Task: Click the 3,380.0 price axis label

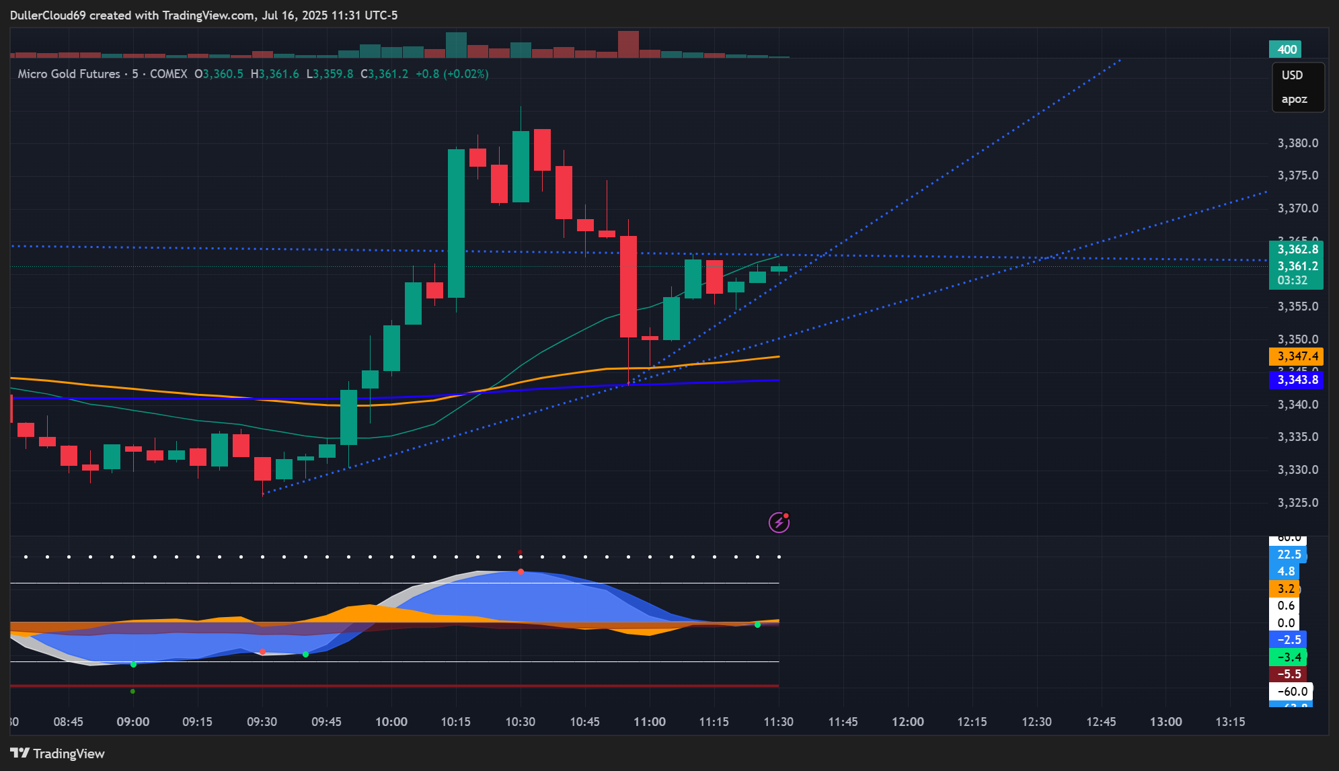Action: point(1298,143)
